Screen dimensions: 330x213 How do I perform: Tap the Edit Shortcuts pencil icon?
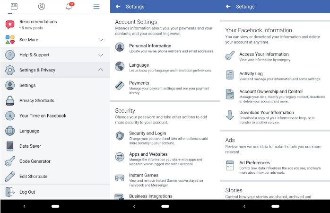coord(10,177)
